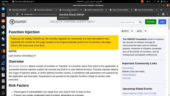Click the site lock icon in address bar
Image resolution: width=170 pixels, height=96 pixels.
coord(22,14)
